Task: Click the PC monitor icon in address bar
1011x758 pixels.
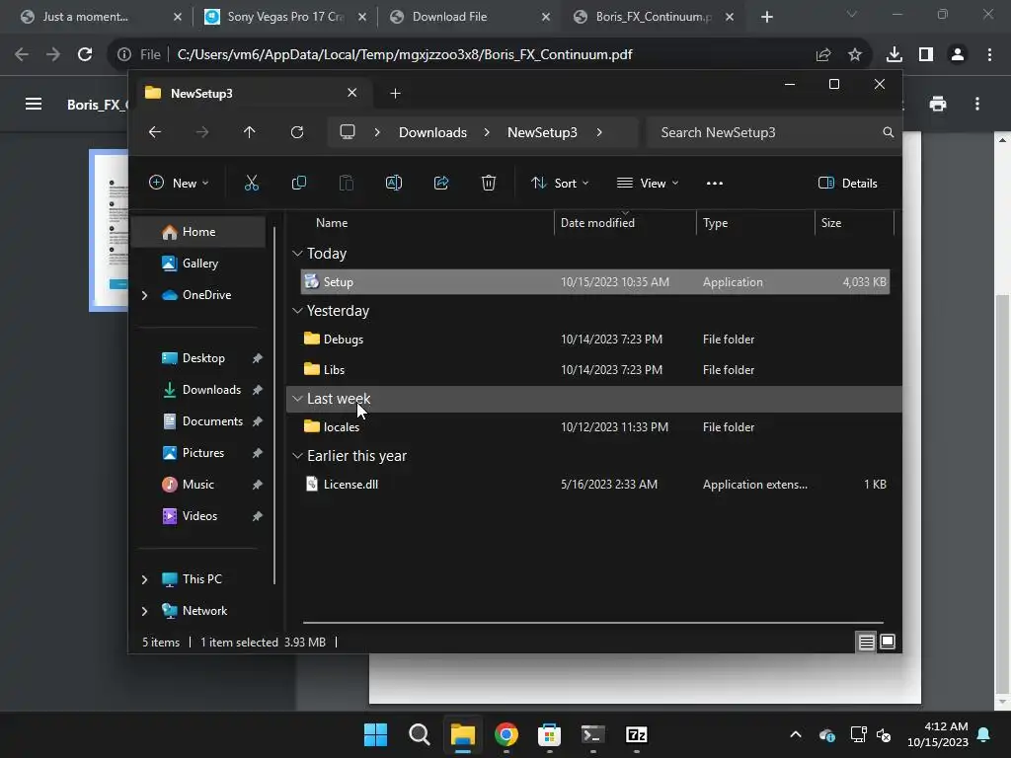Action: [348, 132]
